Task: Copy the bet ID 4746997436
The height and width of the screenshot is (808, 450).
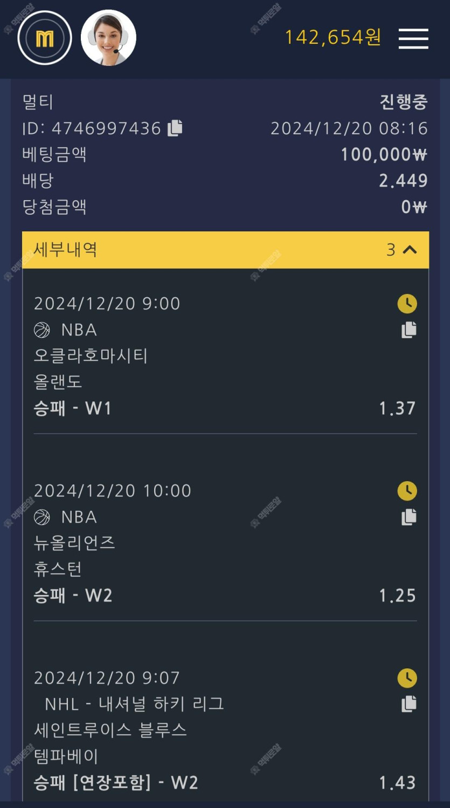Action: [175, 128]
